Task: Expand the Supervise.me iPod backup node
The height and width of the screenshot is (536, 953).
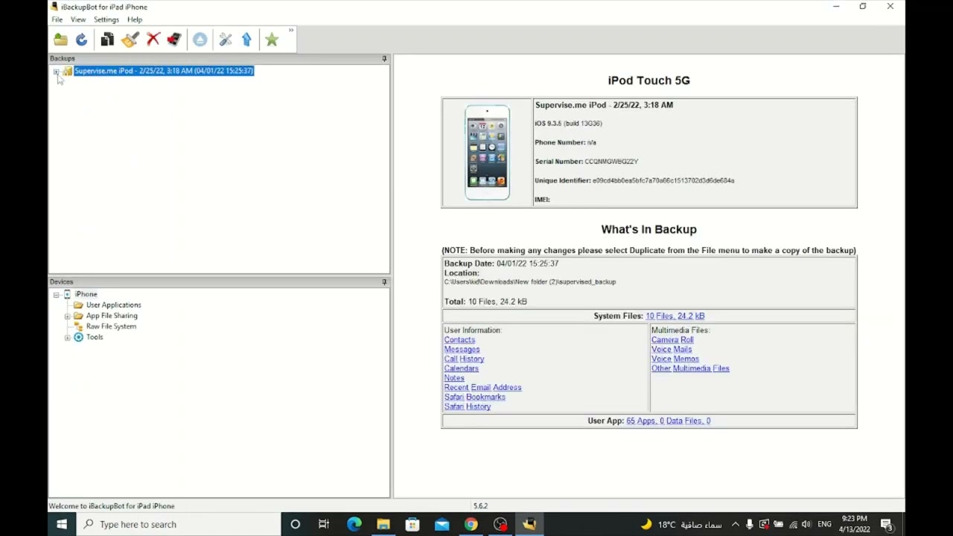Action: [56, 71]
